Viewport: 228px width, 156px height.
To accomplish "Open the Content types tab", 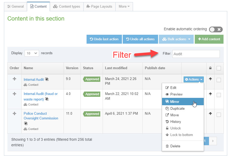I will (x=66, y=7).
